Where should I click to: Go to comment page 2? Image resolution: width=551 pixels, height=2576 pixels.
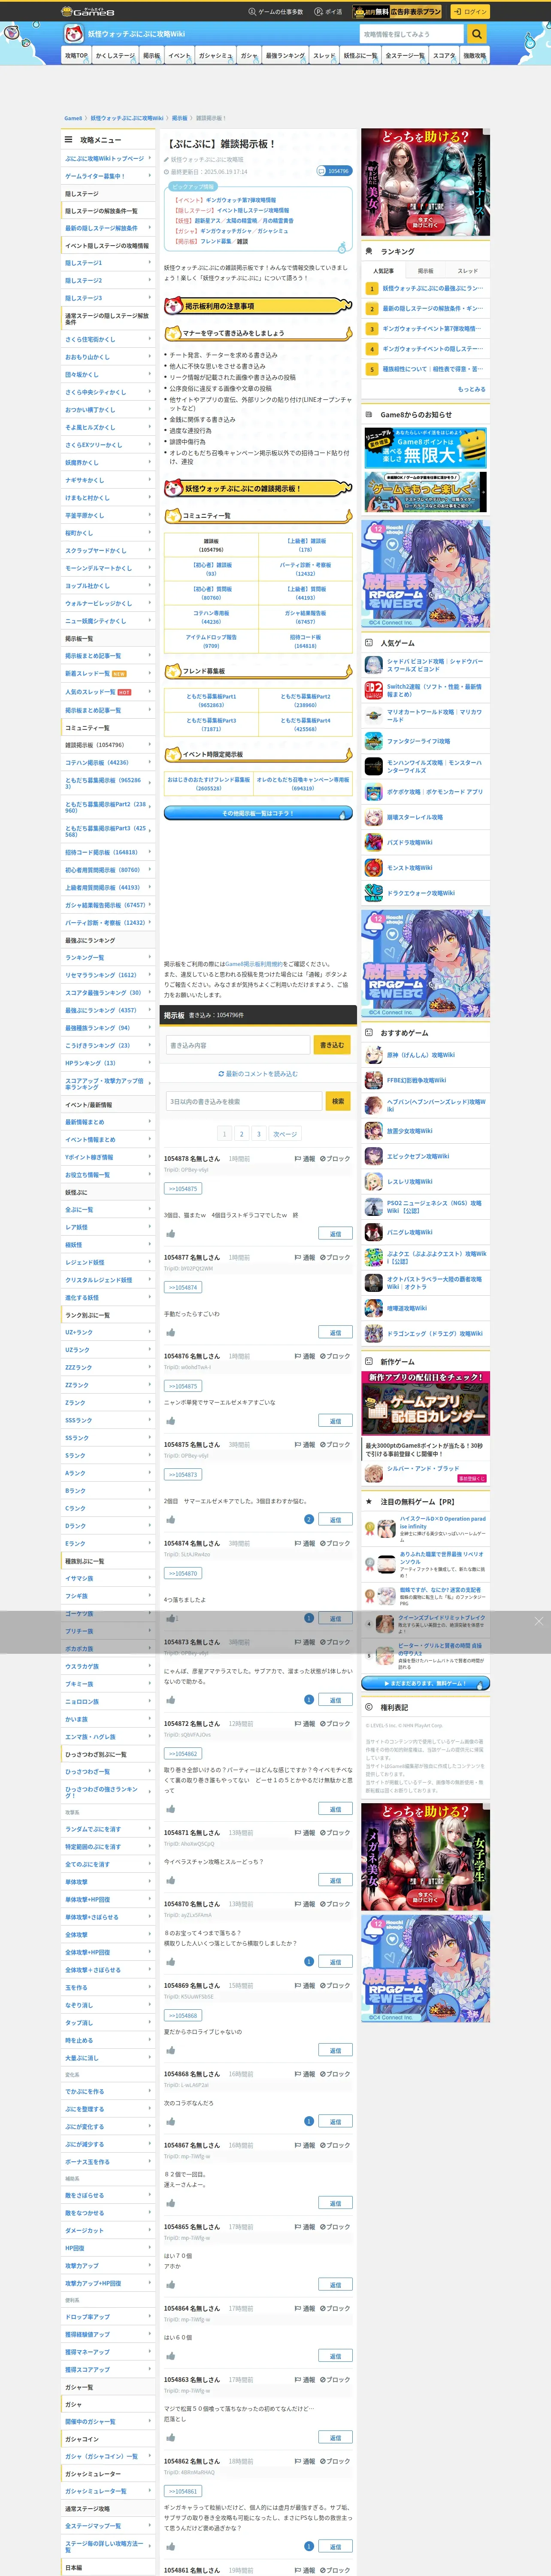(241, 1134)
